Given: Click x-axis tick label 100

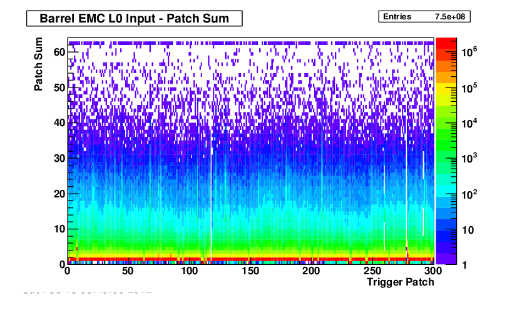Looking at the screenshot, I should [189, 271].
